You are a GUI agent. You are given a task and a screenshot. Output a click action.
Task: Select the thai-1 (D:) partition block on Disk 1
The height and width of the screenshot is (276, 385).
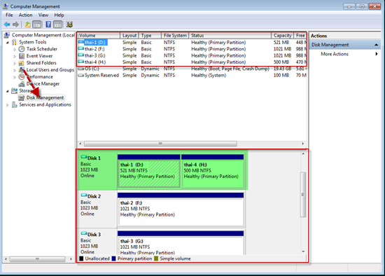coord(149,171)
